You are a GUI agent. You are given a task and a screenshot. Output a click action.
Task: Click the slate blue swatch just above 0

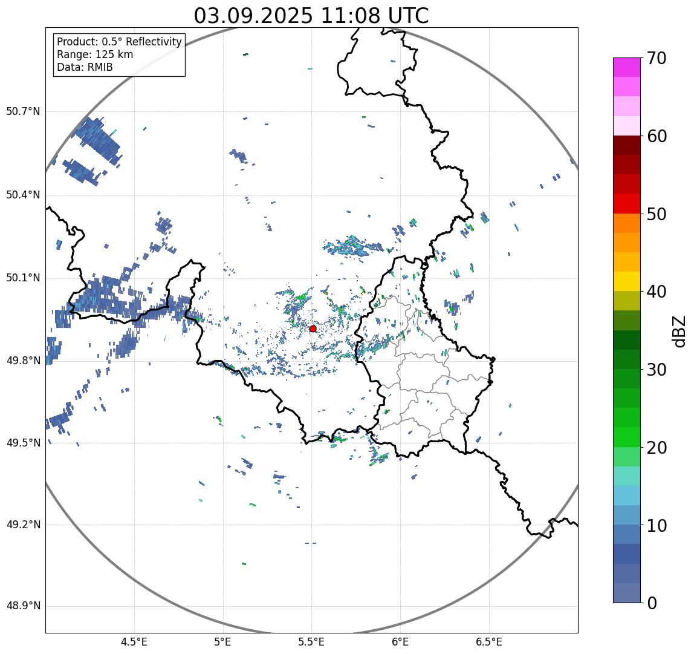pyautogui.click(x=627, y=593)
